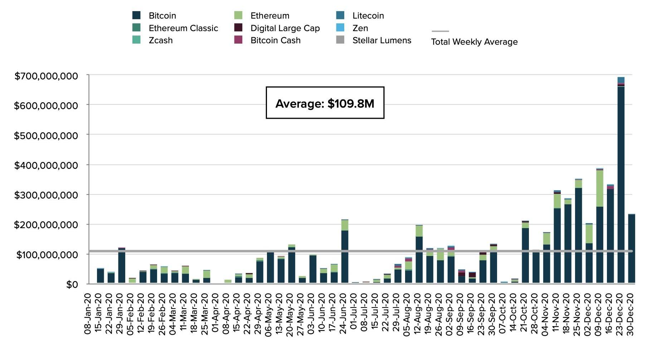Click the Bitcoin Cash legend swatch
The height and width of the screenshot is (344, 647).
[x=238, y=40]
